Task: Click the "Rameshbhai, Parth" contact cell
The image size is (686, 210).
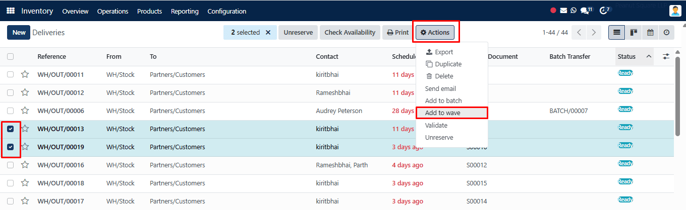Action: click(x=341, y=165)
